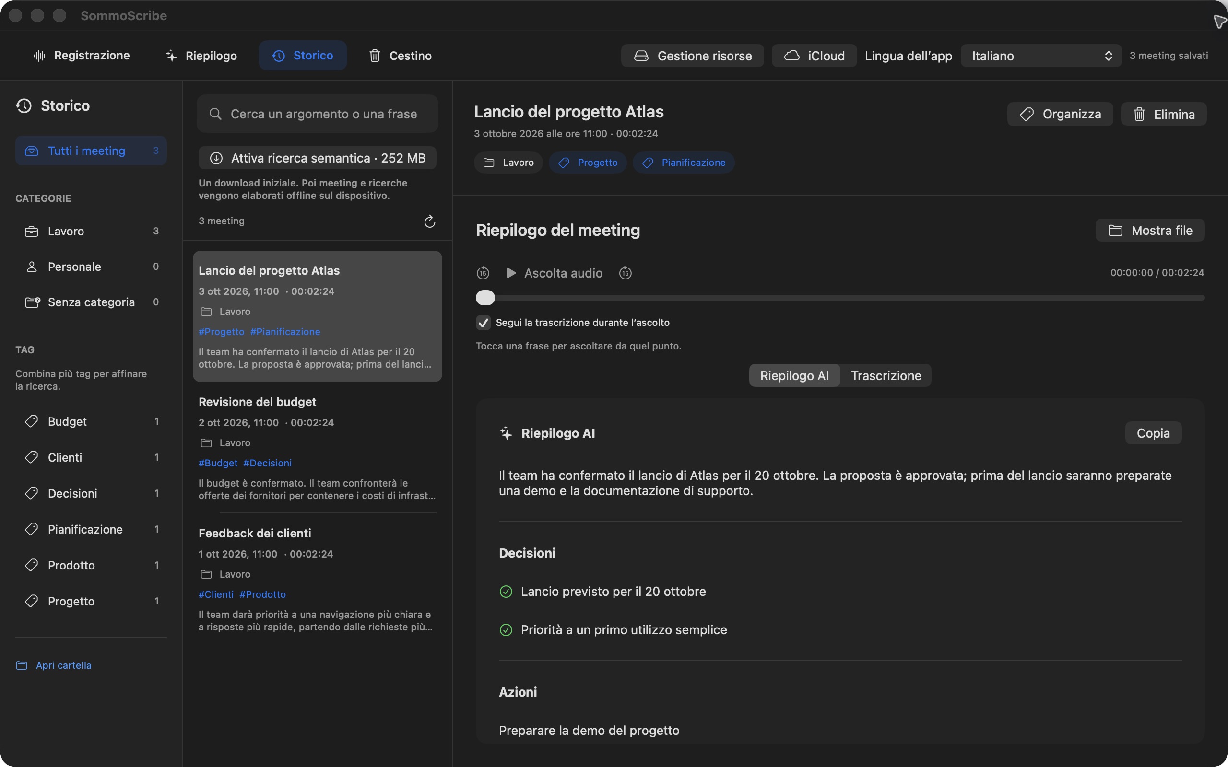Select the Budget tag filter
The image size is (1228, 767).
(x=91, y=421)
